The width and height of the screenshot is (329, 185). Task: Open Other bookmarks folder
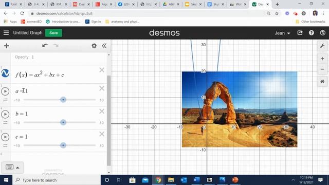(310, 22)
